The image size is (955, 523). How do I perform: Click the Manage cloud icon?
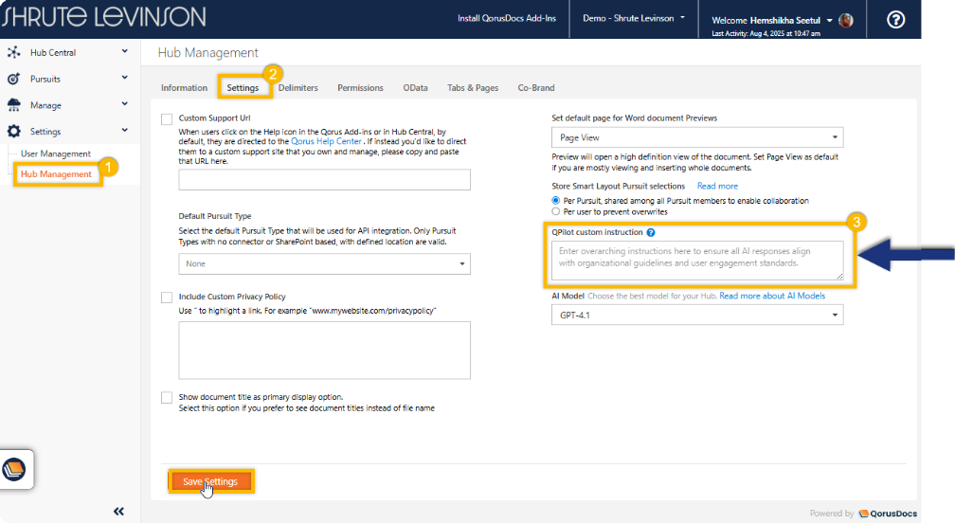click(13, 105)
